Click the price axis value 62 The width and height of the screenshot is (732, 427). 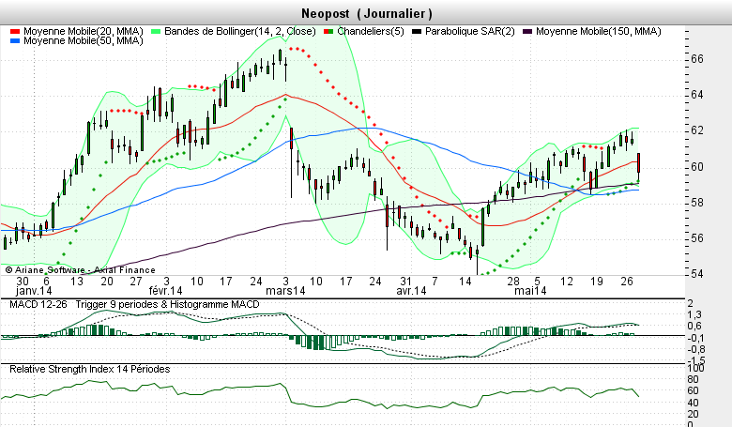tap(697, 130)
